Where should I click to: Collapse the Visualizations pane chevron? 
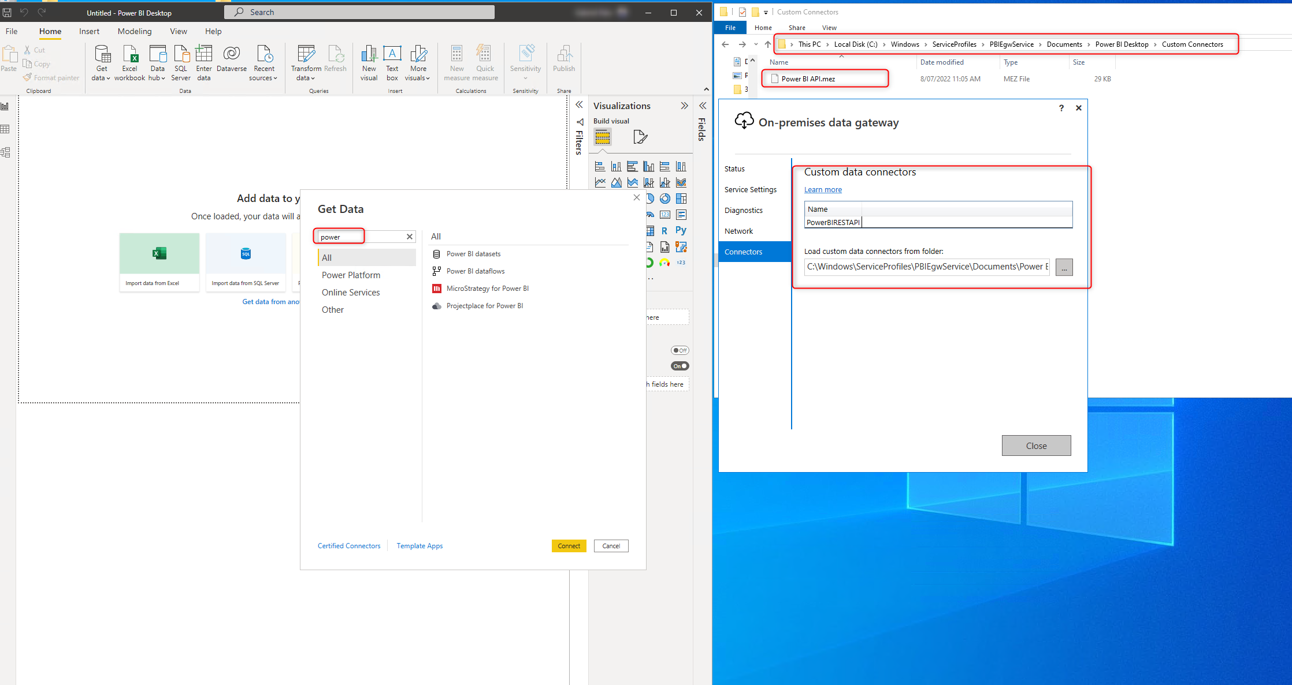tap(684, 106)
